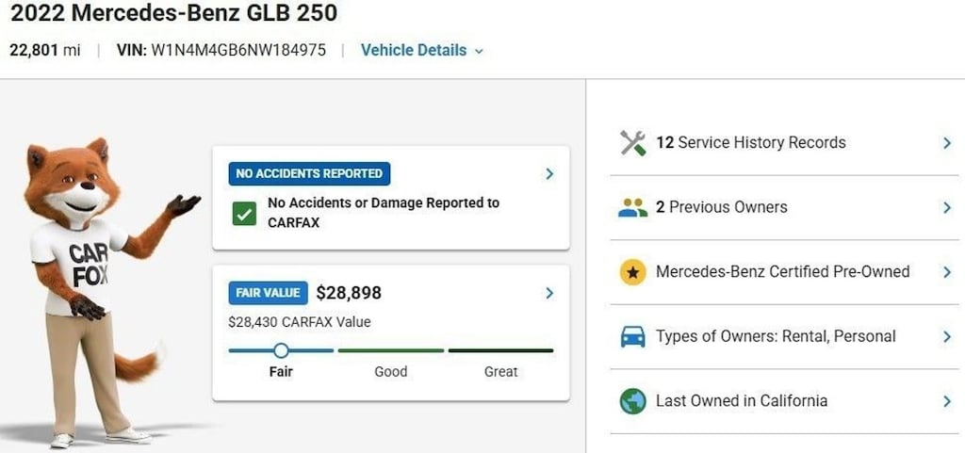Click the two-person previous owners icon
Viewport: 965px width, 453px height.
(x=632, y=207)
